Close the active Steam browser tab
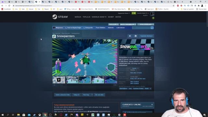Screen dimensions: 208x117 (x=39, y=2)
